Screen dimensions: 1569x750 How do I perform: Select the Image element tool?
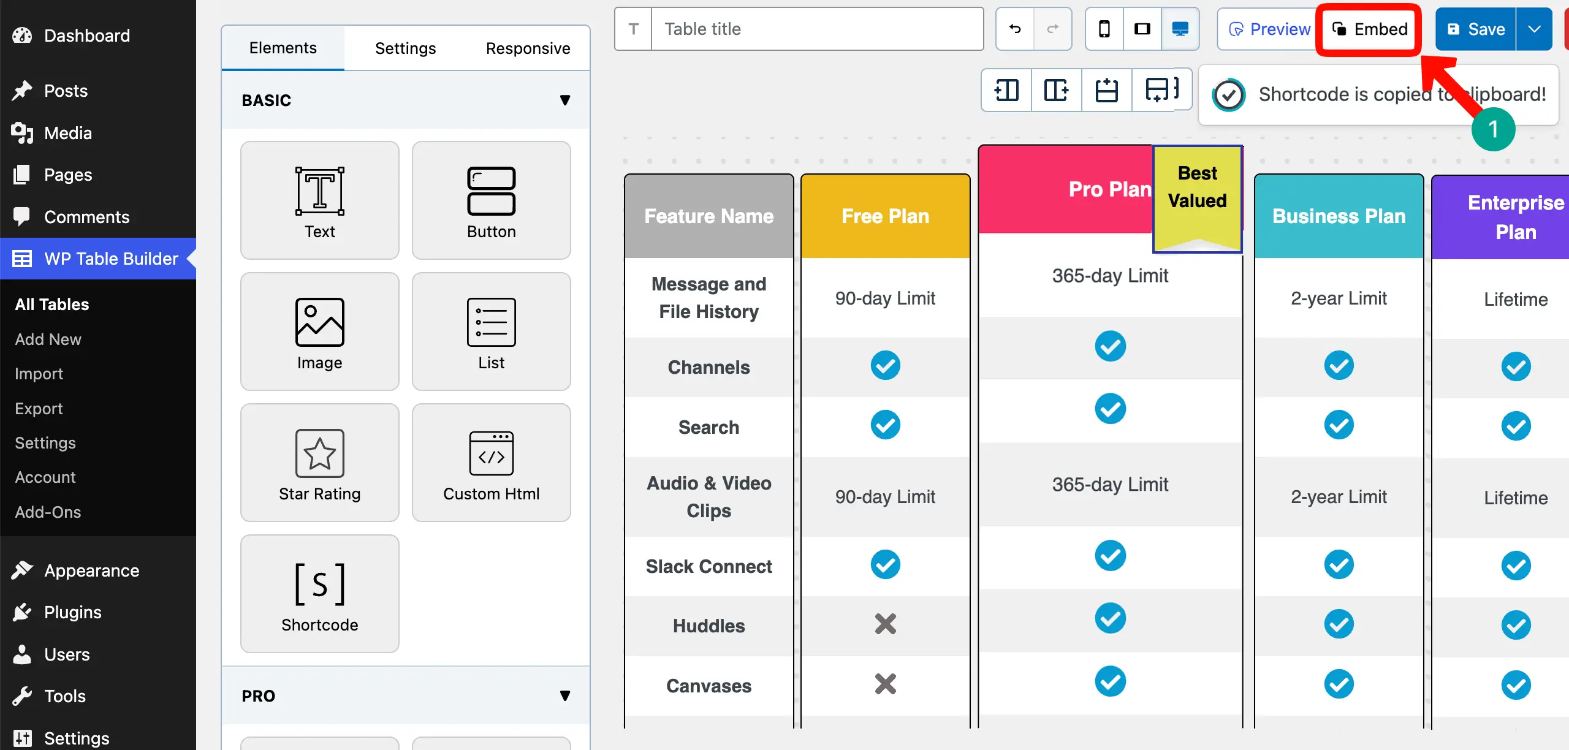click(x=319, y=331)
